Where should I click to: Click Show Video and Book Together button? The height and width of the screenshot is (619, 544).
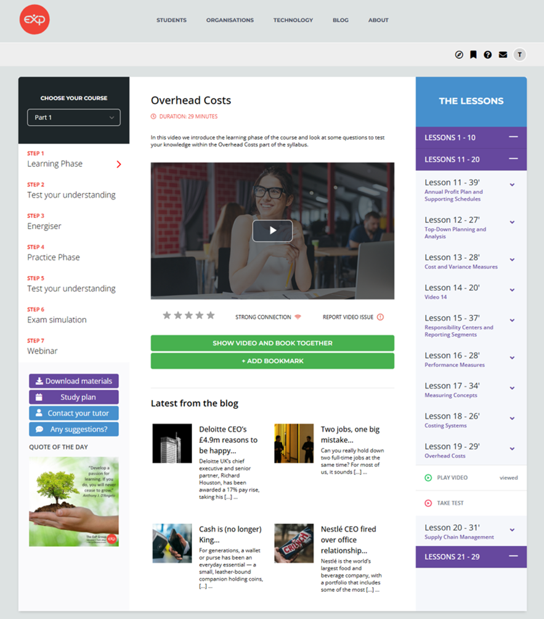click(x=272, y=343)
